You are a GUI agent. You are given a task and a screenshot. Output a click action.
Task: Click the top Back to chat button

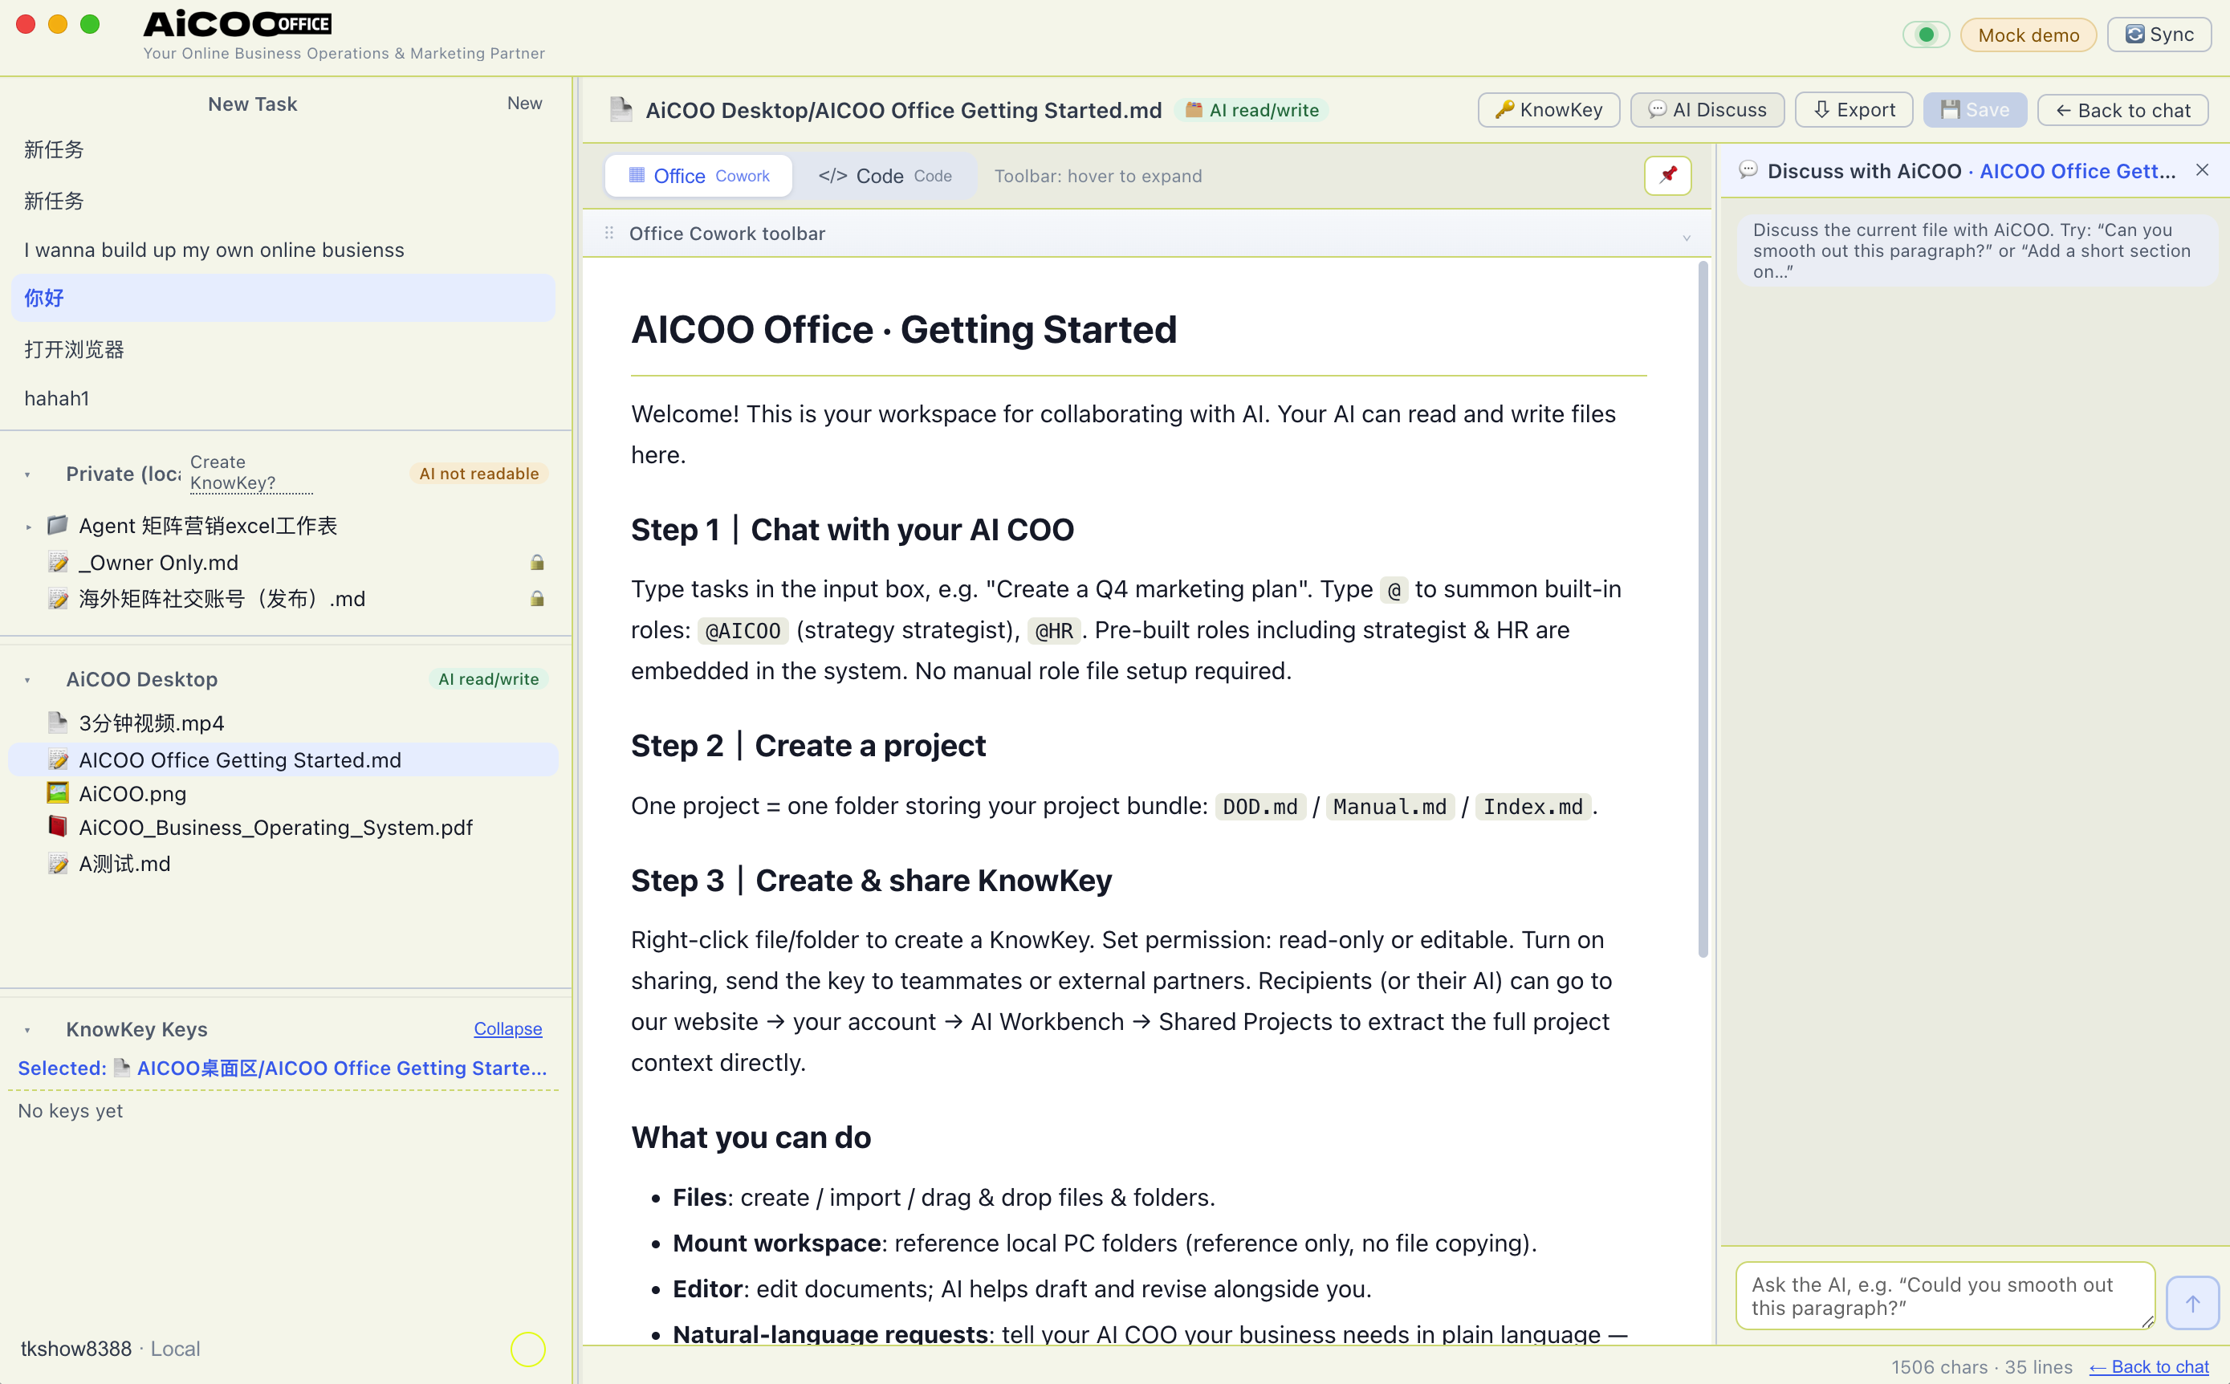(x=2122, y=110)
